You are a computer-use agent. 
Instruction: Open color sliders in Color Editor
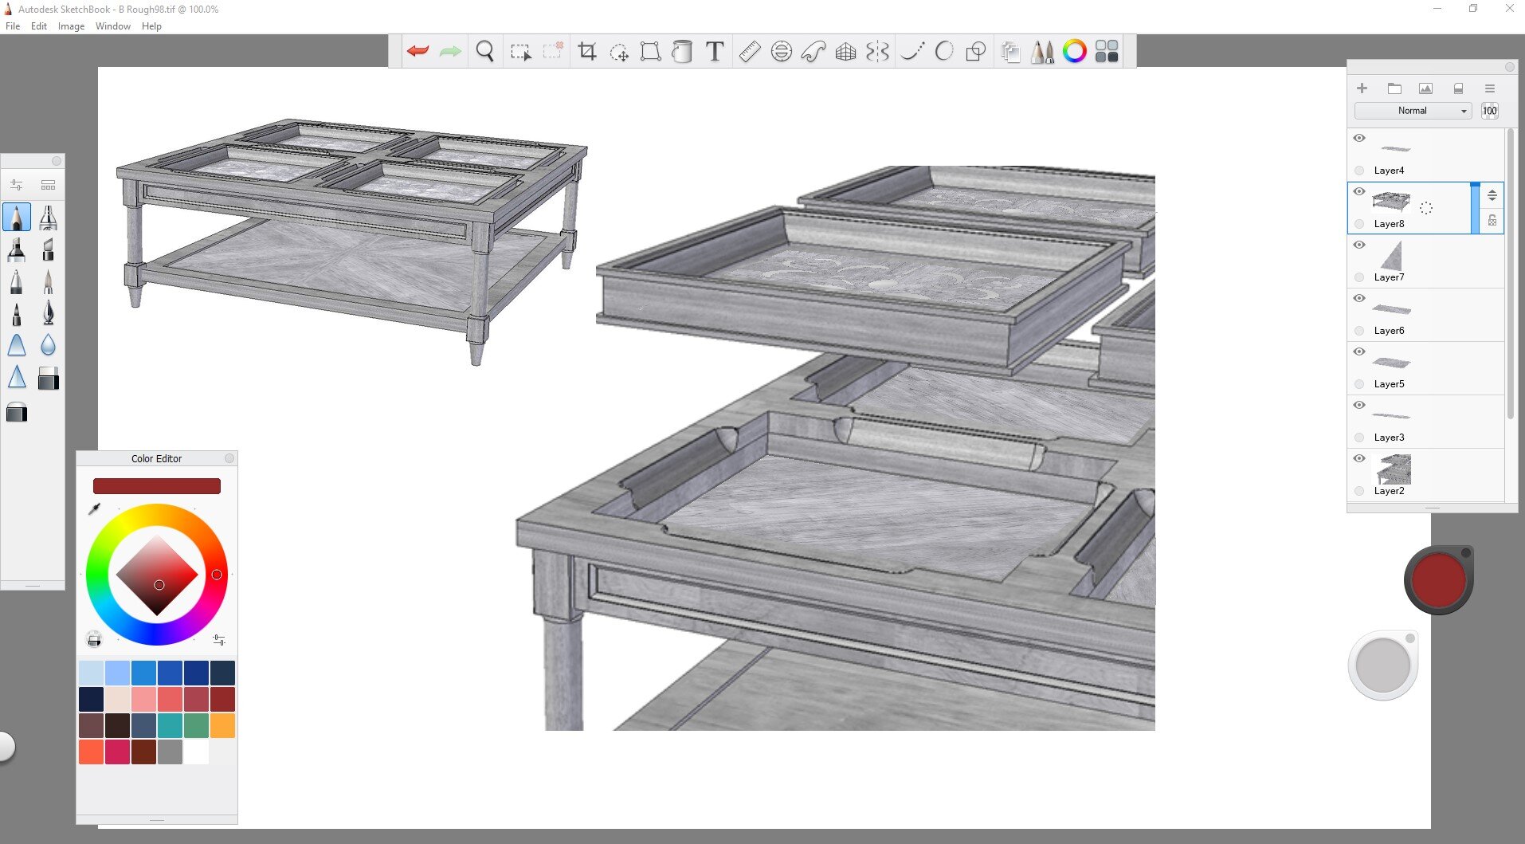(219, 640)
